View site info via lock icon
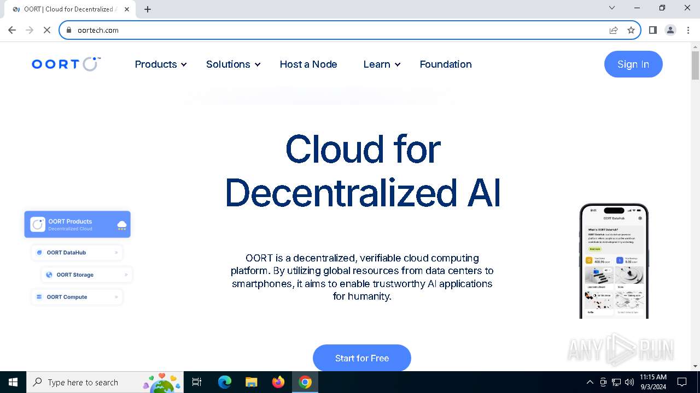Screen dimensions: 700x393 pos(69,30)
